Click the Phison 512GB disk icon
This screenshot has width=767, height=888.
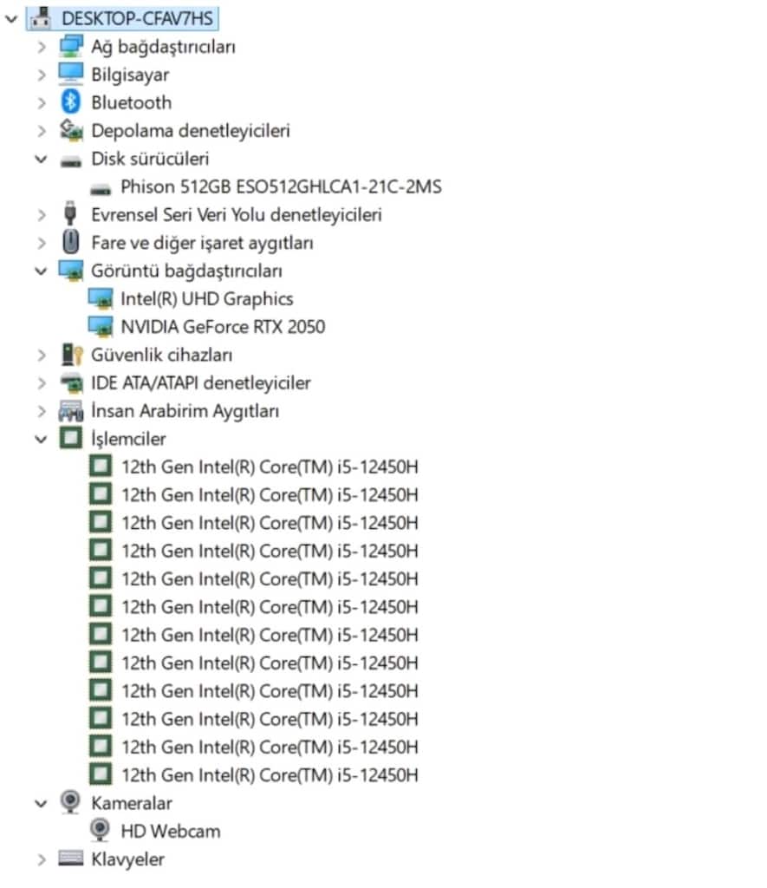(101, 190)
